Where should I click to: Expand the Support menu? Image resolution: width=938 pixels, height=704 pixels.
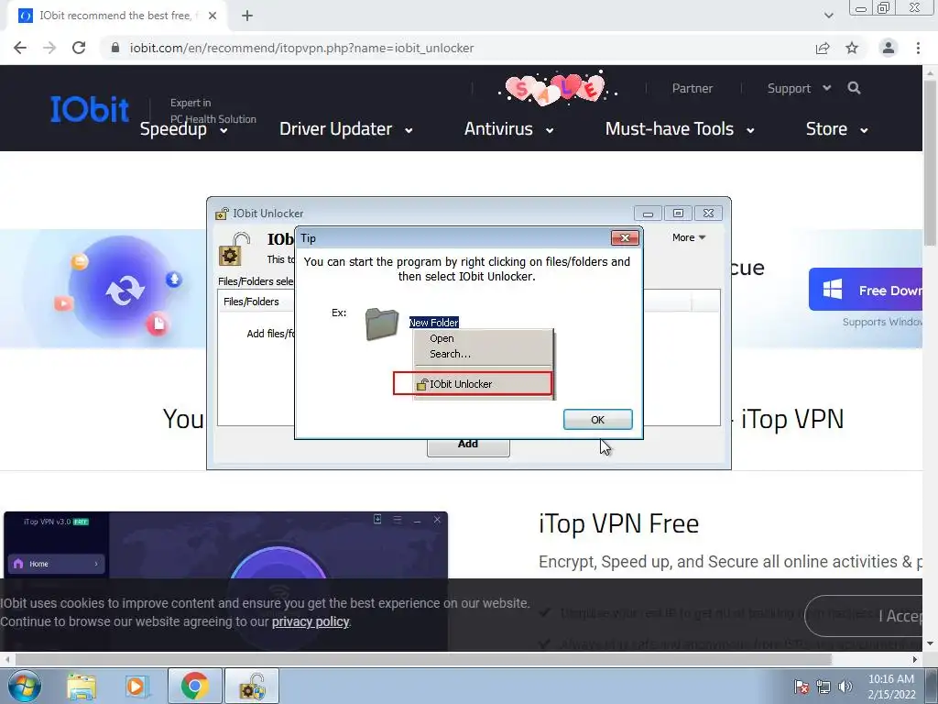click(799, 89)
